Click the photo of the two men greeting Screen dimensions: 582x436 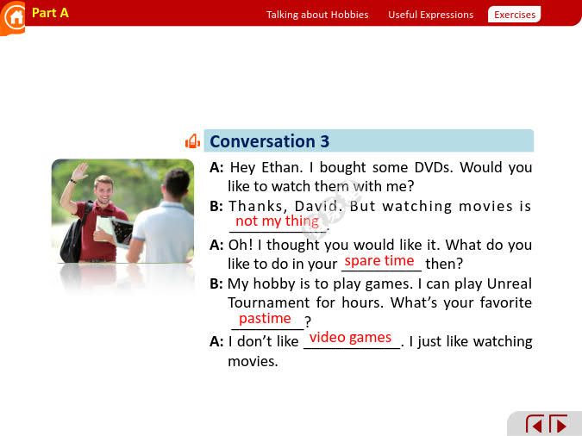[122, 211]
